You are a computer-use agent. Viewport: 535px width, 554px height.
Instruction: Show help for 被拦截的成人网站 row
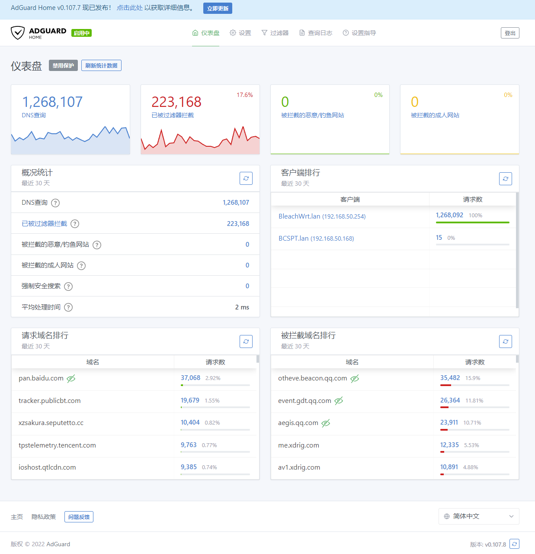coord(81,266)
